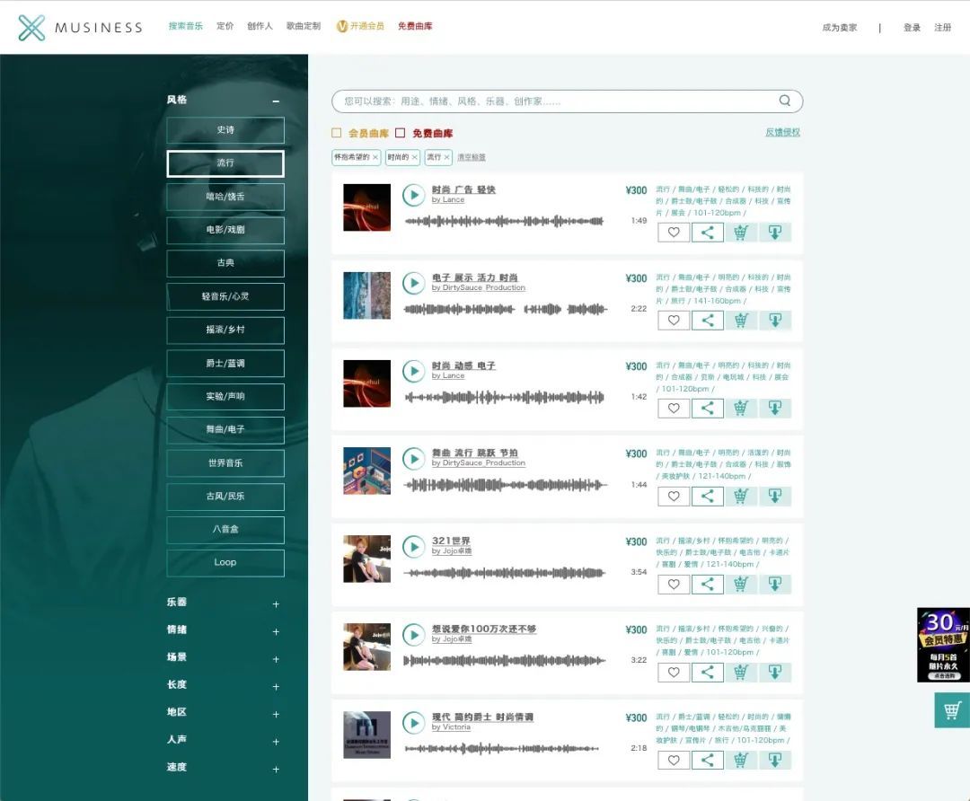Screen dimensions: 970x801
Task: Toggle the 爵士/蓝调 style filter
Action: pos(225,363)
